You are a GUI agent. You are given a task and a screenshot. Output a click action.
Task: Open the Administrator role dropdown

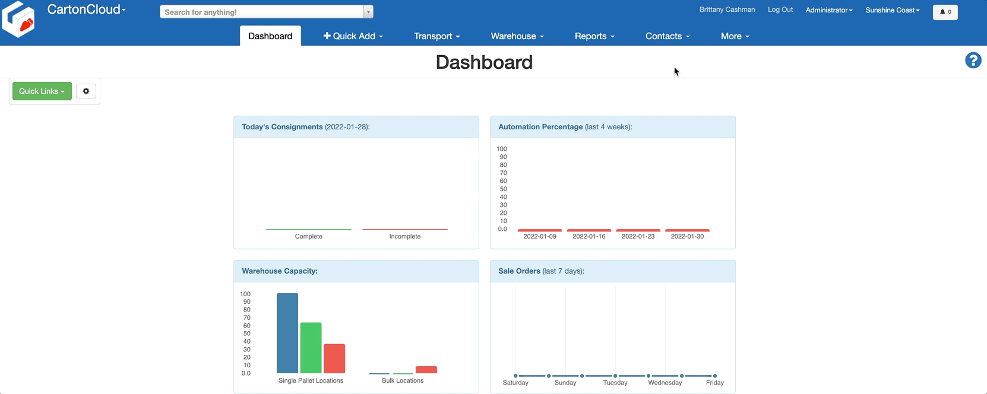coord(828,10)
